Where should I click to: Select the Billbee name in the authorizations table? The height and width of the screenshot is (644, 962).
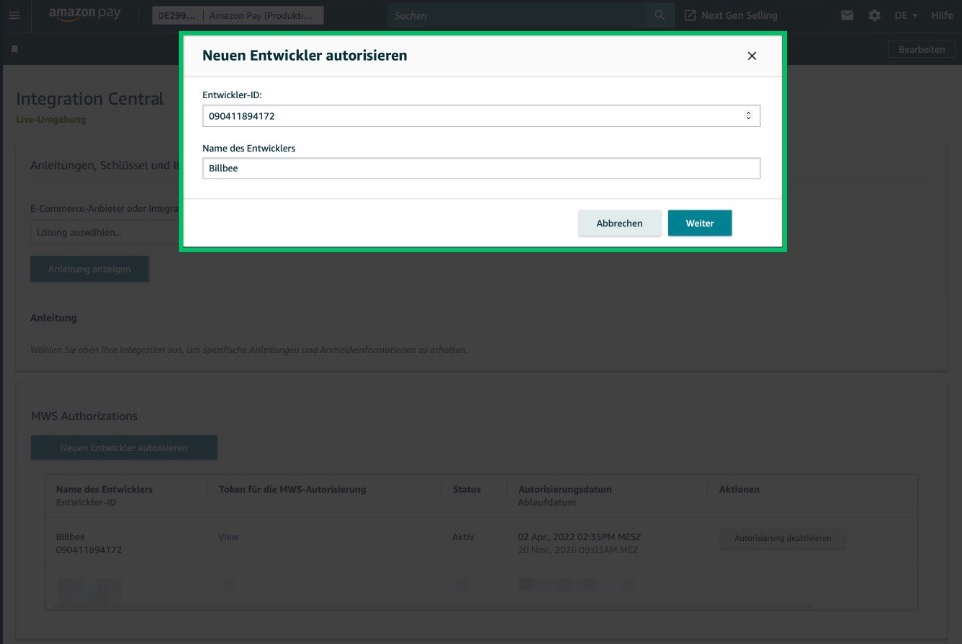(70, 537)
